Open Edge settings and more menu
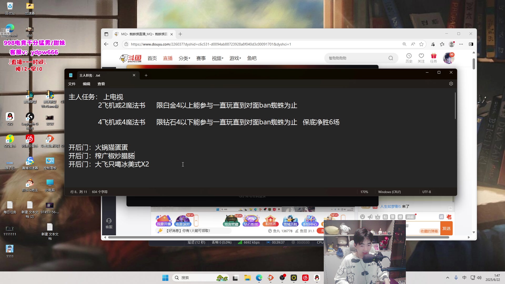505x284 pixels. click(x=461, y=44)
